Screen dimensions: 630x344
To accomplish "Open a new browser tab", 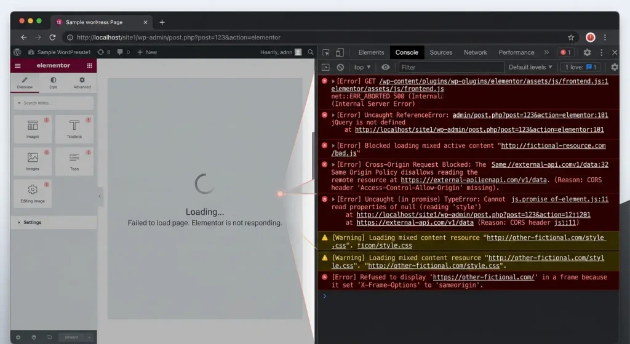I will (162, 22).
